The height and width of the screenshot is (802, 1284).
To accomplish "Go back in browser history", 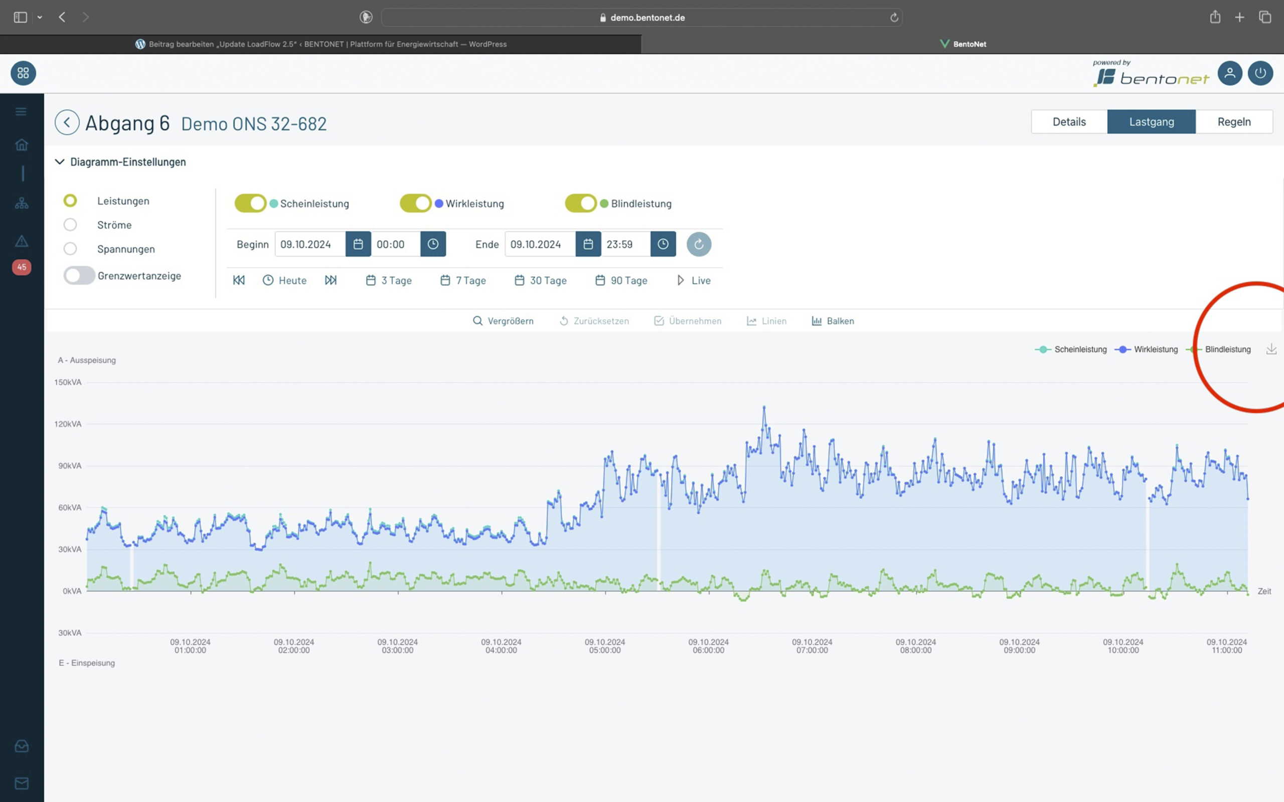I will 62,18.
